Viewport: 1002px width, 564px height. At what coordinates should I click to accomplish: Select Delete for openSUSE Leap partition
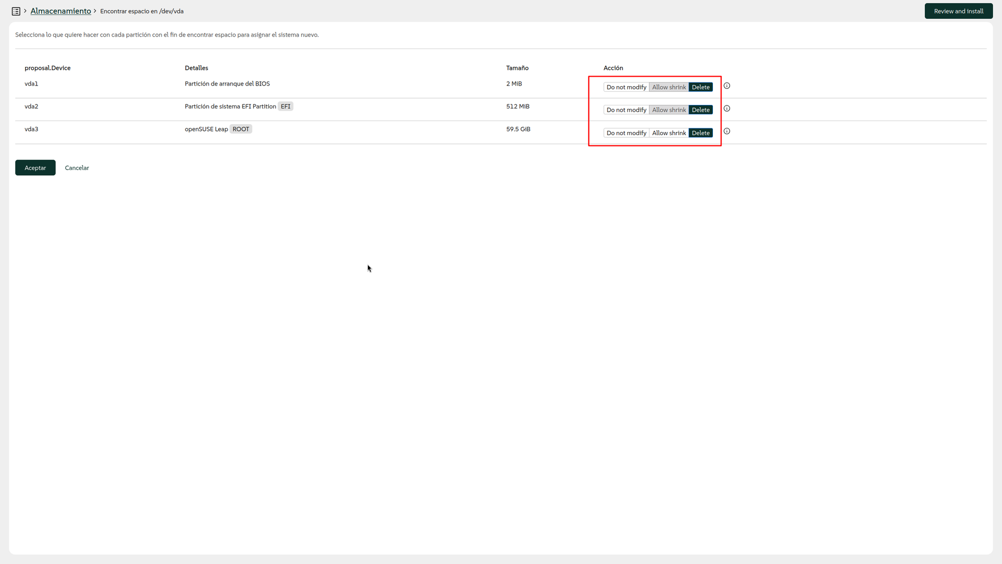click(700, 133)
